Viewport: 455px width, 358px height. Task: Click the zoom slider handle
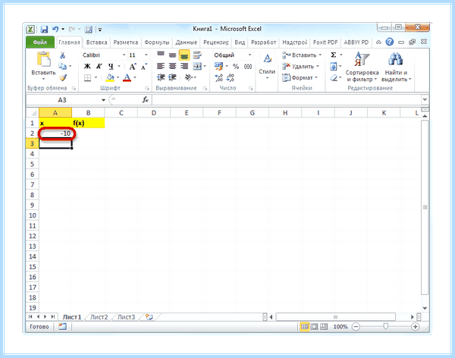pos(385,327)
